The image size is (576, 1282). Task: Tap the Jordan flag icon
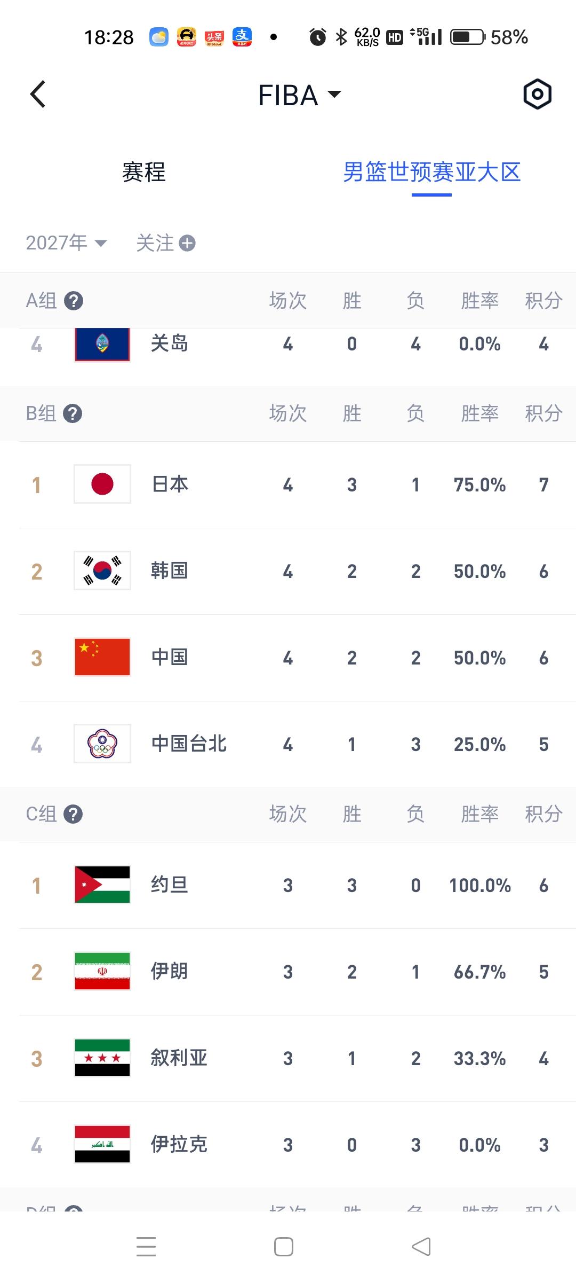pyautogui.click(x=102, y=885)
